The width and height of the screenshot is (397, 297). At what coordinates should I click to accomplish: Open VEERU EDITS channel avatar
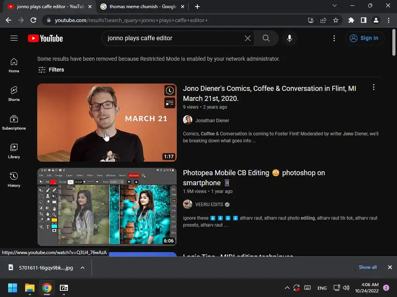point(188,204)
